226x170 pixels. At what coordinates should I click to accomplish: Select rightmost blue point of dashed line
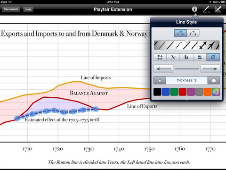(x=96, y=109)
